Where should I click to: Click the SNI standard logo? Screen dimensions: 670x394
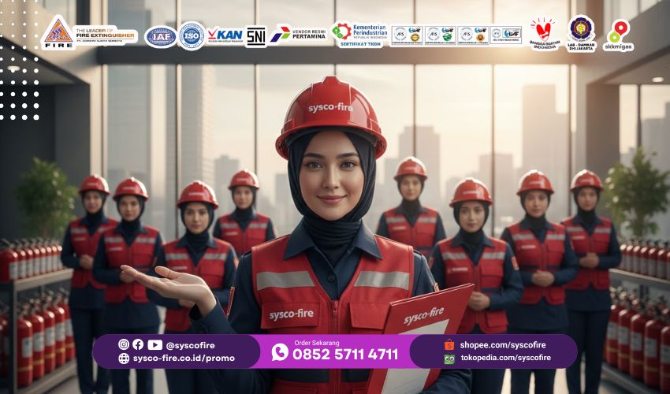(x=256, y=36)
